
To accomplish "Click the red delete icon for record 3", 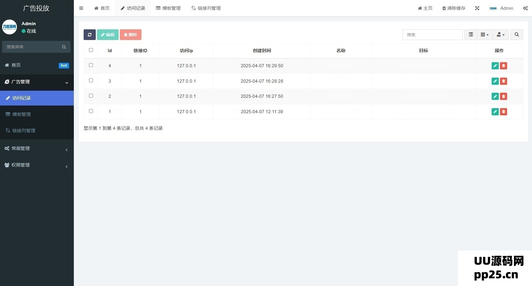I will 503,81.
